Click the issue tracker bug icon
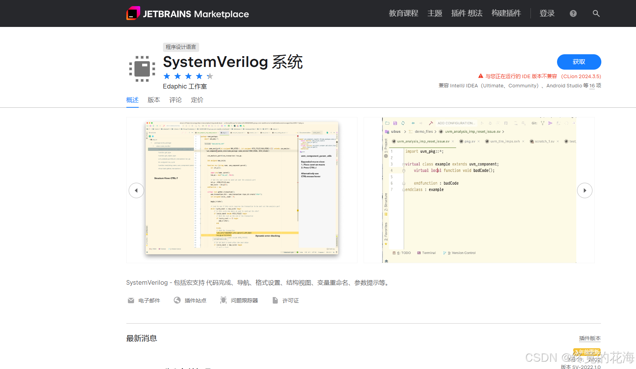Screen dimensions: 636x369 [223, 300]
